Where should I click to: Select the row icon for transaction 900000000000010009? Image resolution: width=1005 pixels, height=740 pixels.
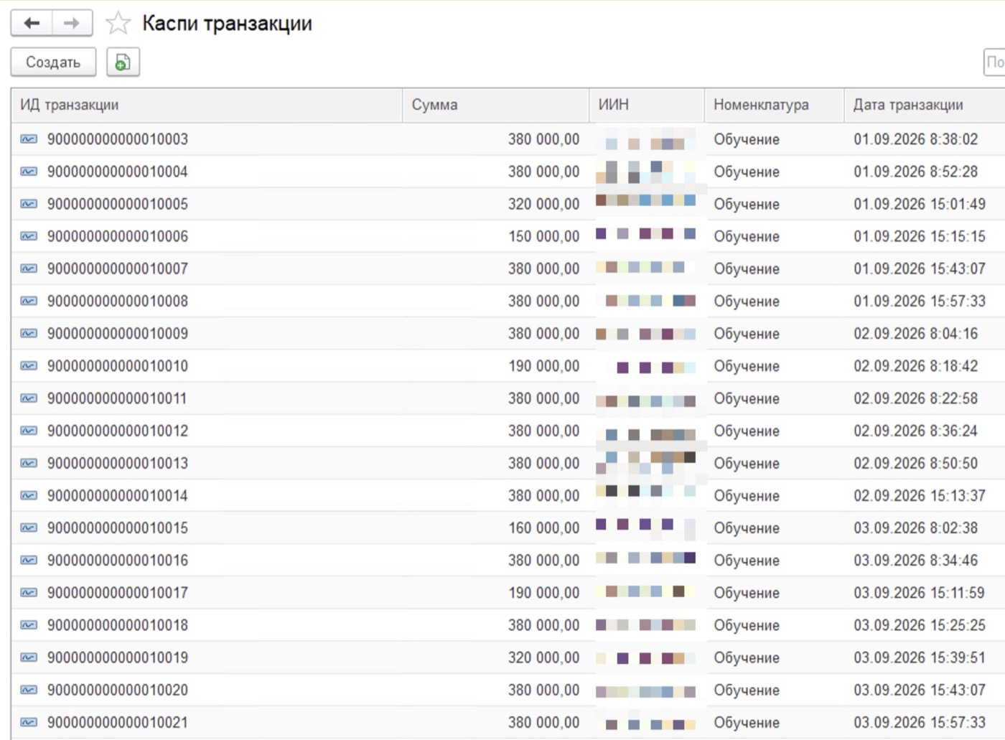[29, 334]
